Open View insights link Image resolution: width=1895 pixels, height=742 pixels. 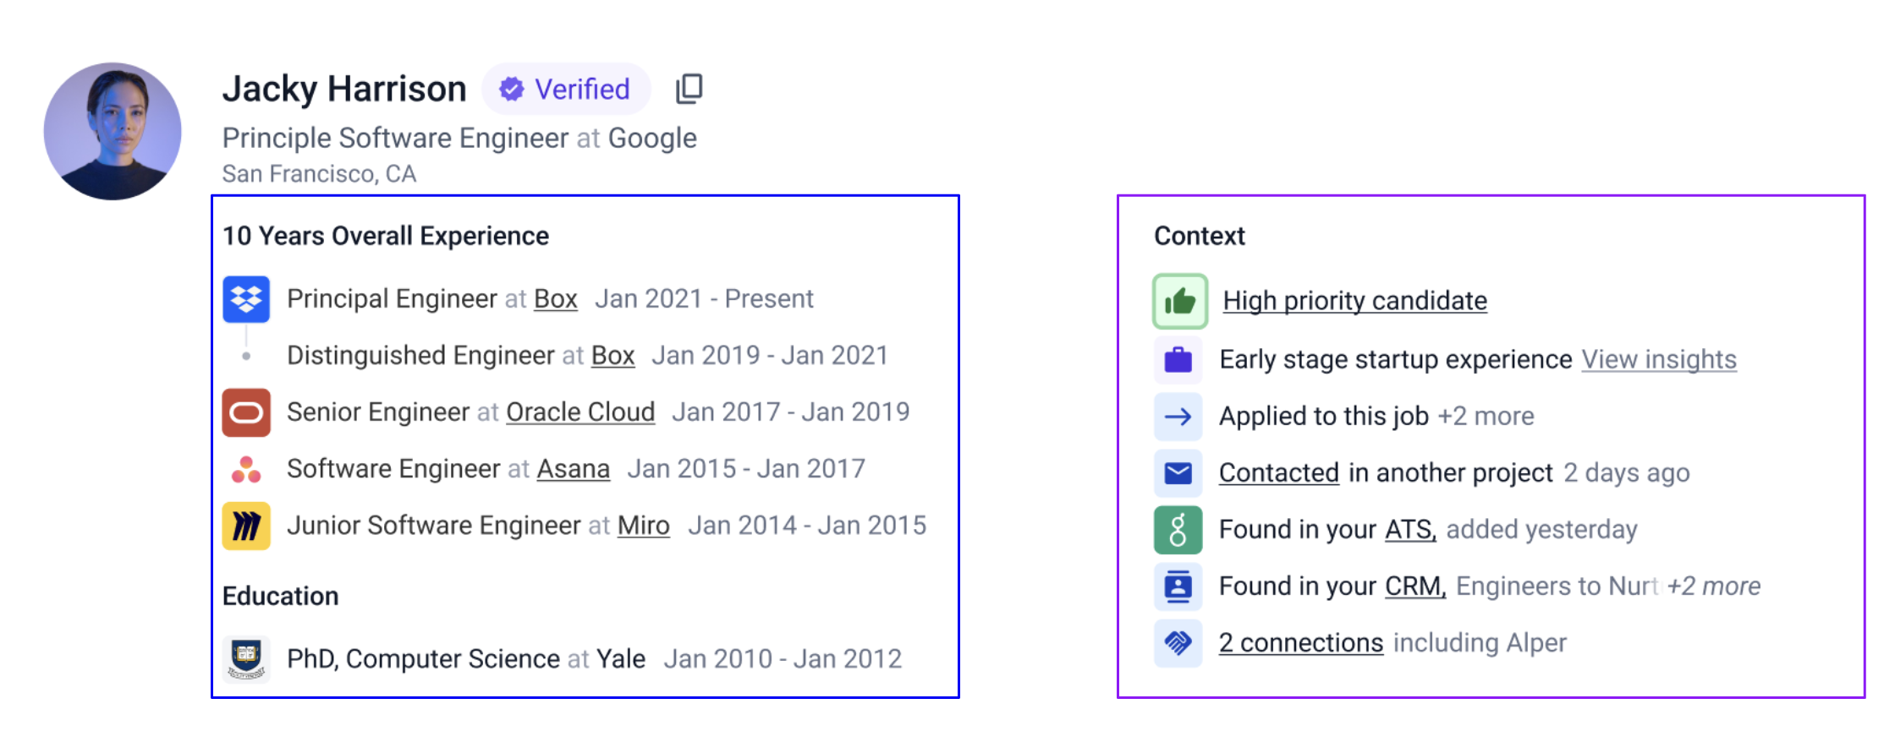(x=1659, y=359)
